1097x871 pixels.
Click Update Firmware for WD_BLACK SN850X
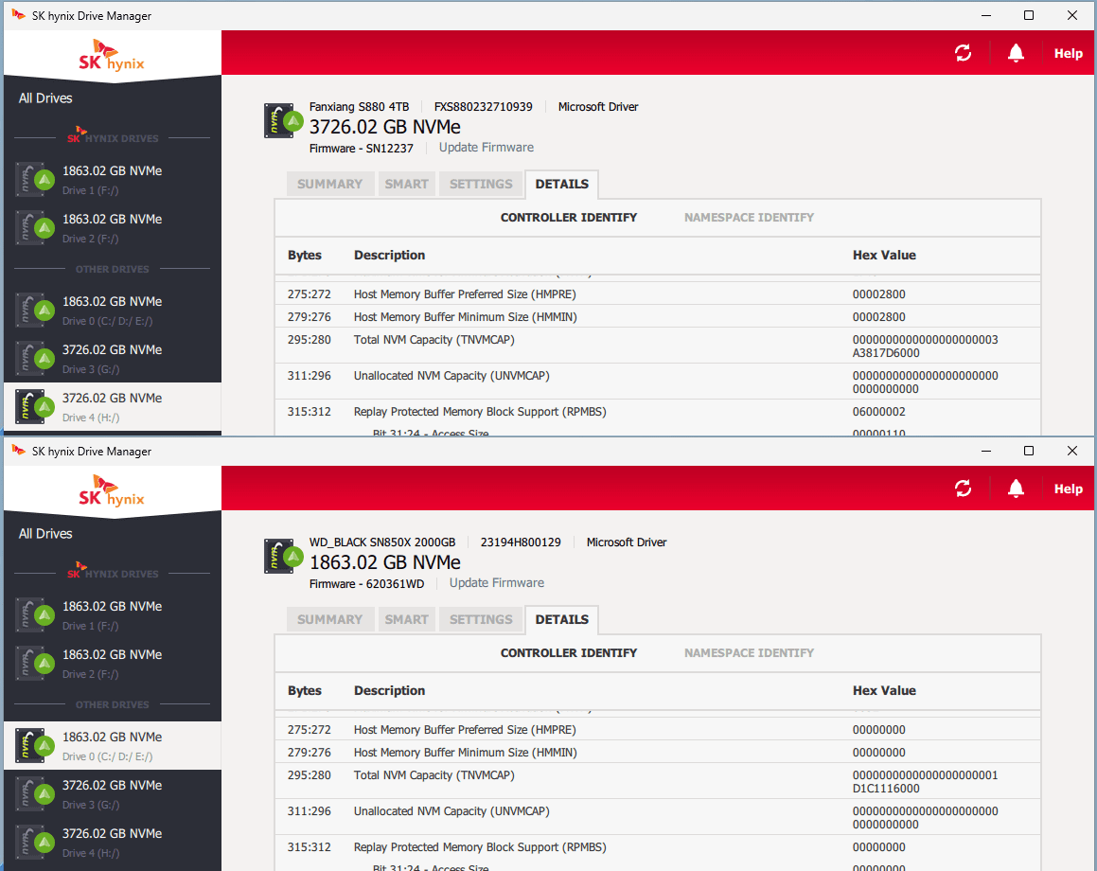pyautogui.click(x=497, y=583)
